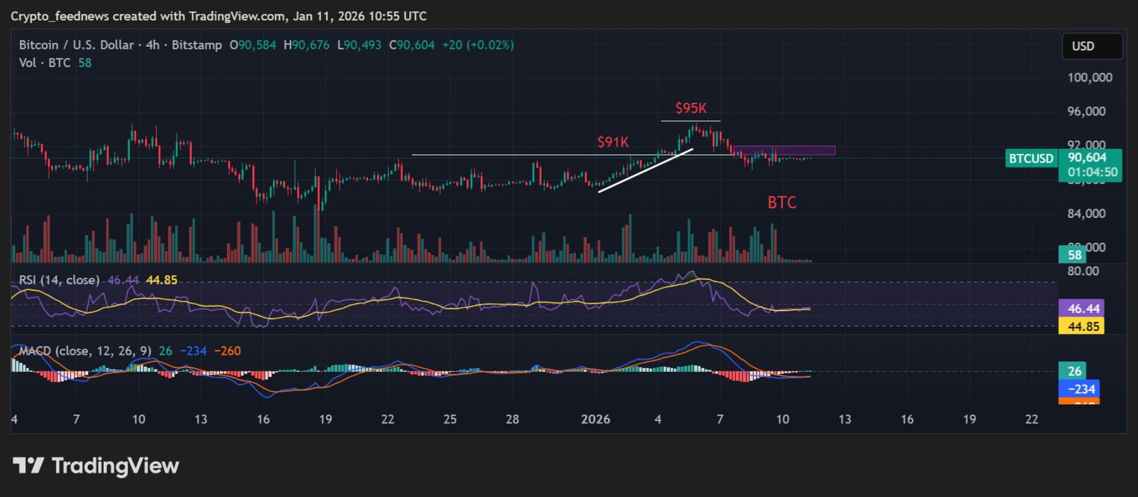Click the 2026 label on time axis
1138x497 pixels.
[595, 419]
